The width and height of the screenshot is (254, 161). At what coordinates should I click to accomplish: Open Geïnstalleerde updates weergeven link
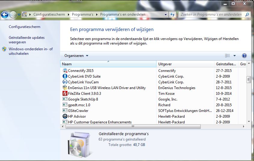(x=26, y=40)
